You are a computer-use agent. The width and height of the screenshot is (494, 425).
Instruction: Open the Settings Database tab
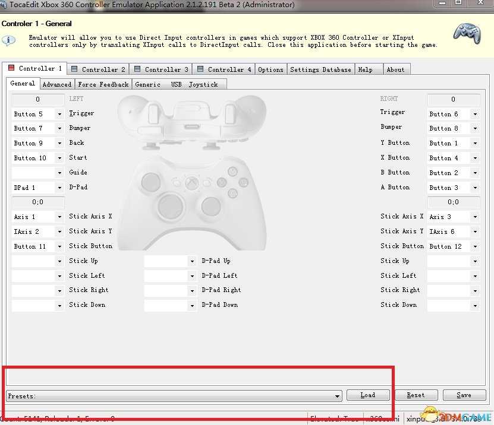pyautogui.click(x=320, y=69)
